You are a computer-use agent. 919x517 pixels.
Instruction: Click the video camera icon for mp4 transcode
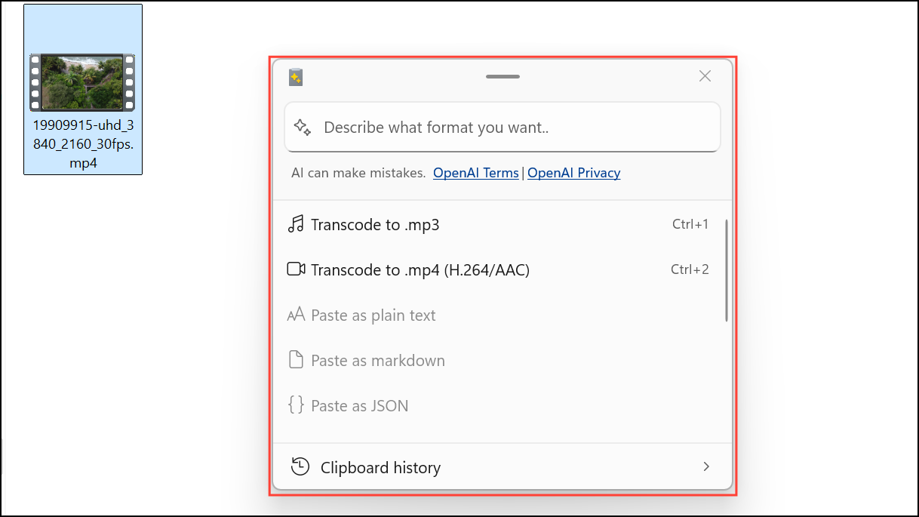tap(296, 269)
